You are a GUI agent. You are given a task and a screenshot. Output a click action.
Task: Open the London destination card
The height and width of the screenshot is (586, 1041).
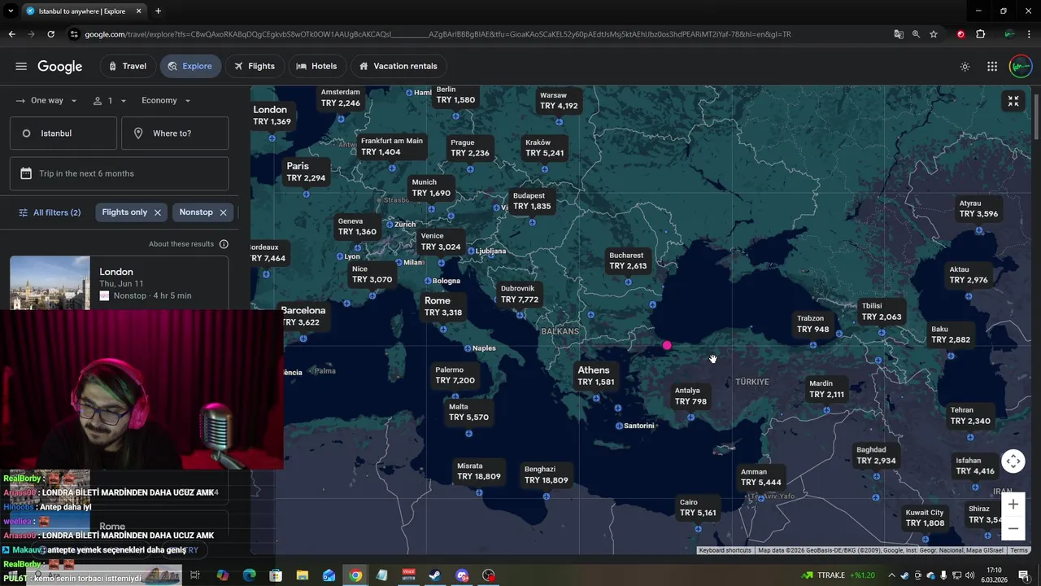pyautogui.click(x=119, y=283)
